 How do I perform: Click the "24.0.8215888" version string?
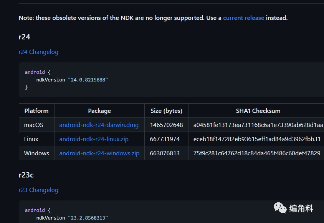click(88, 80)
